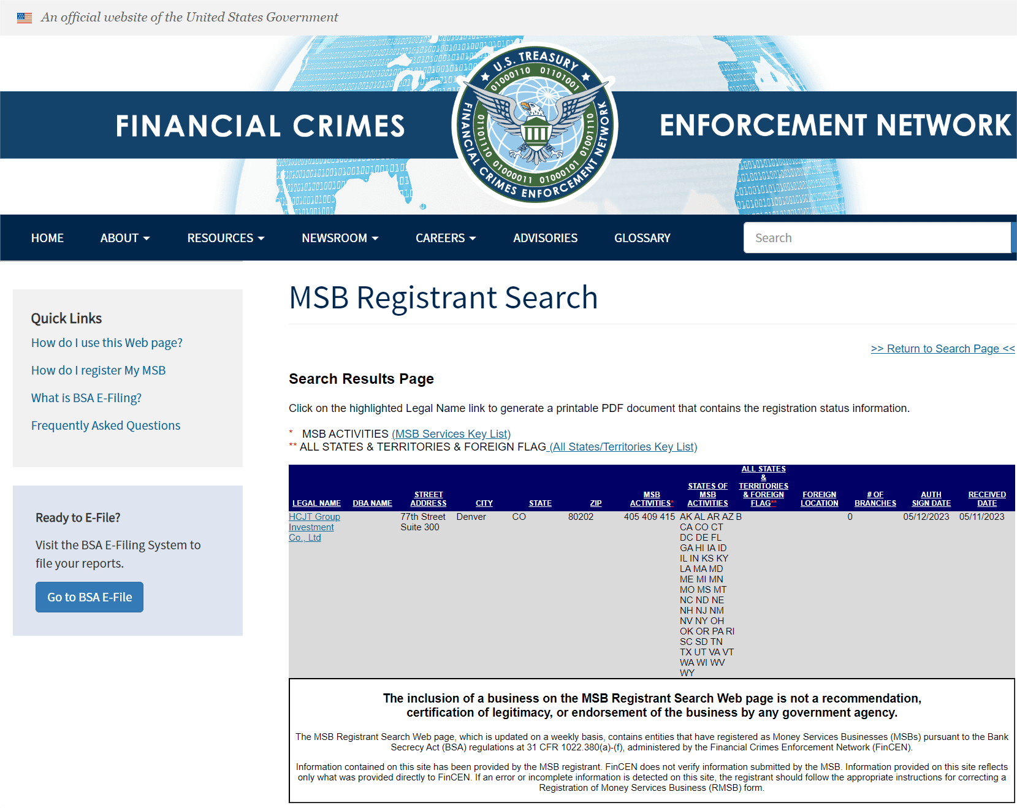Sort by STREET ADDRESS column header

click(x=429, y=499)
